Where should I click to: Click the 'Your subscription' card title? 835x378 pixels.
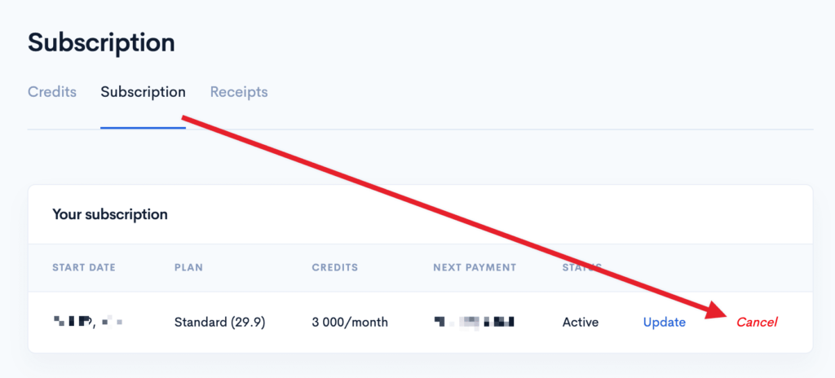pos(110,214)
